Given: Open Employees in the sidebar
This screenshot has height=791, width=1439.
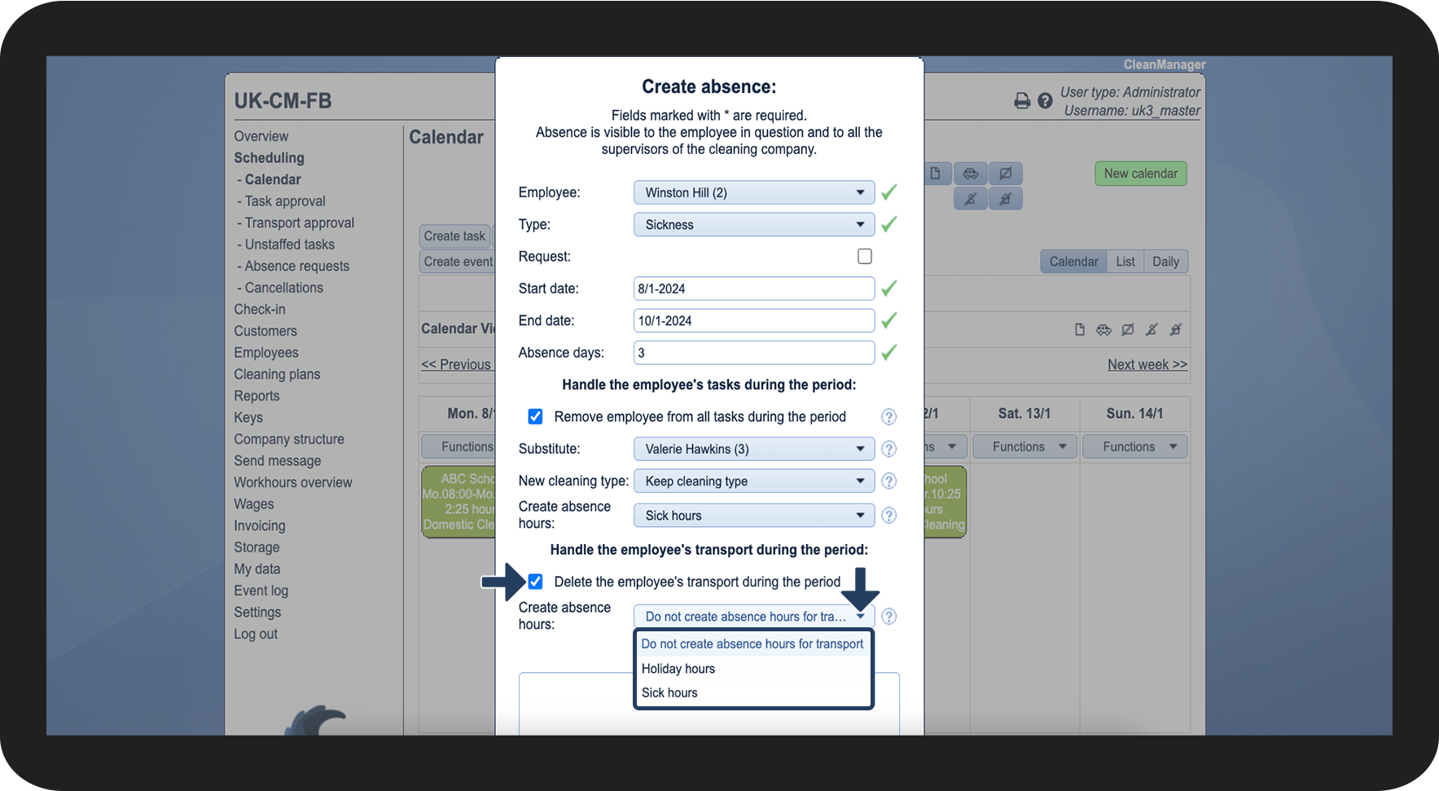Looking at the screenshot, I should 266,353.
